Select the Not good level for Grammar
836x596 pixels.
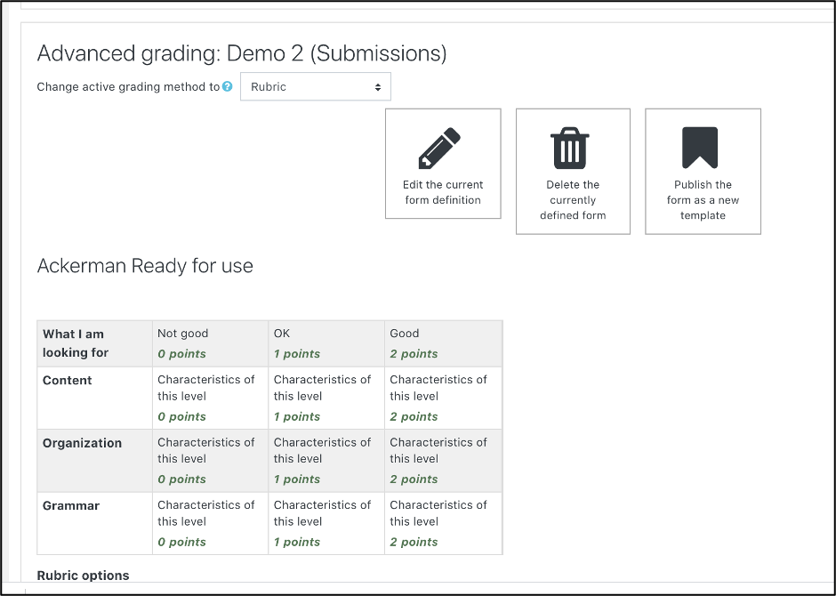pyautogui.click(x=210, y=522)
